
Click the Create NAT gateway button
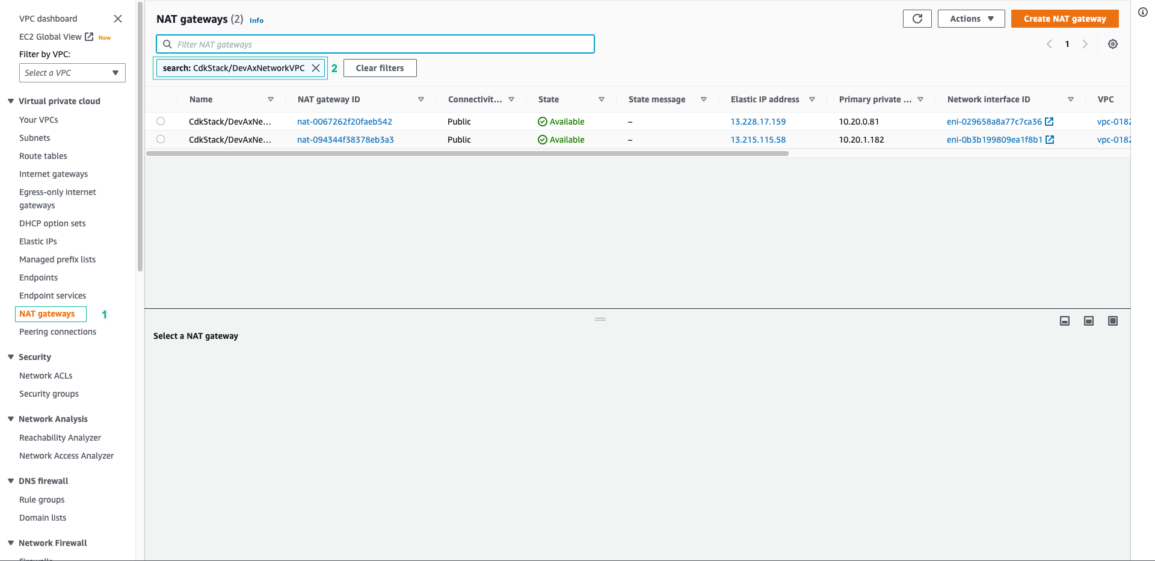point(1065,18)
